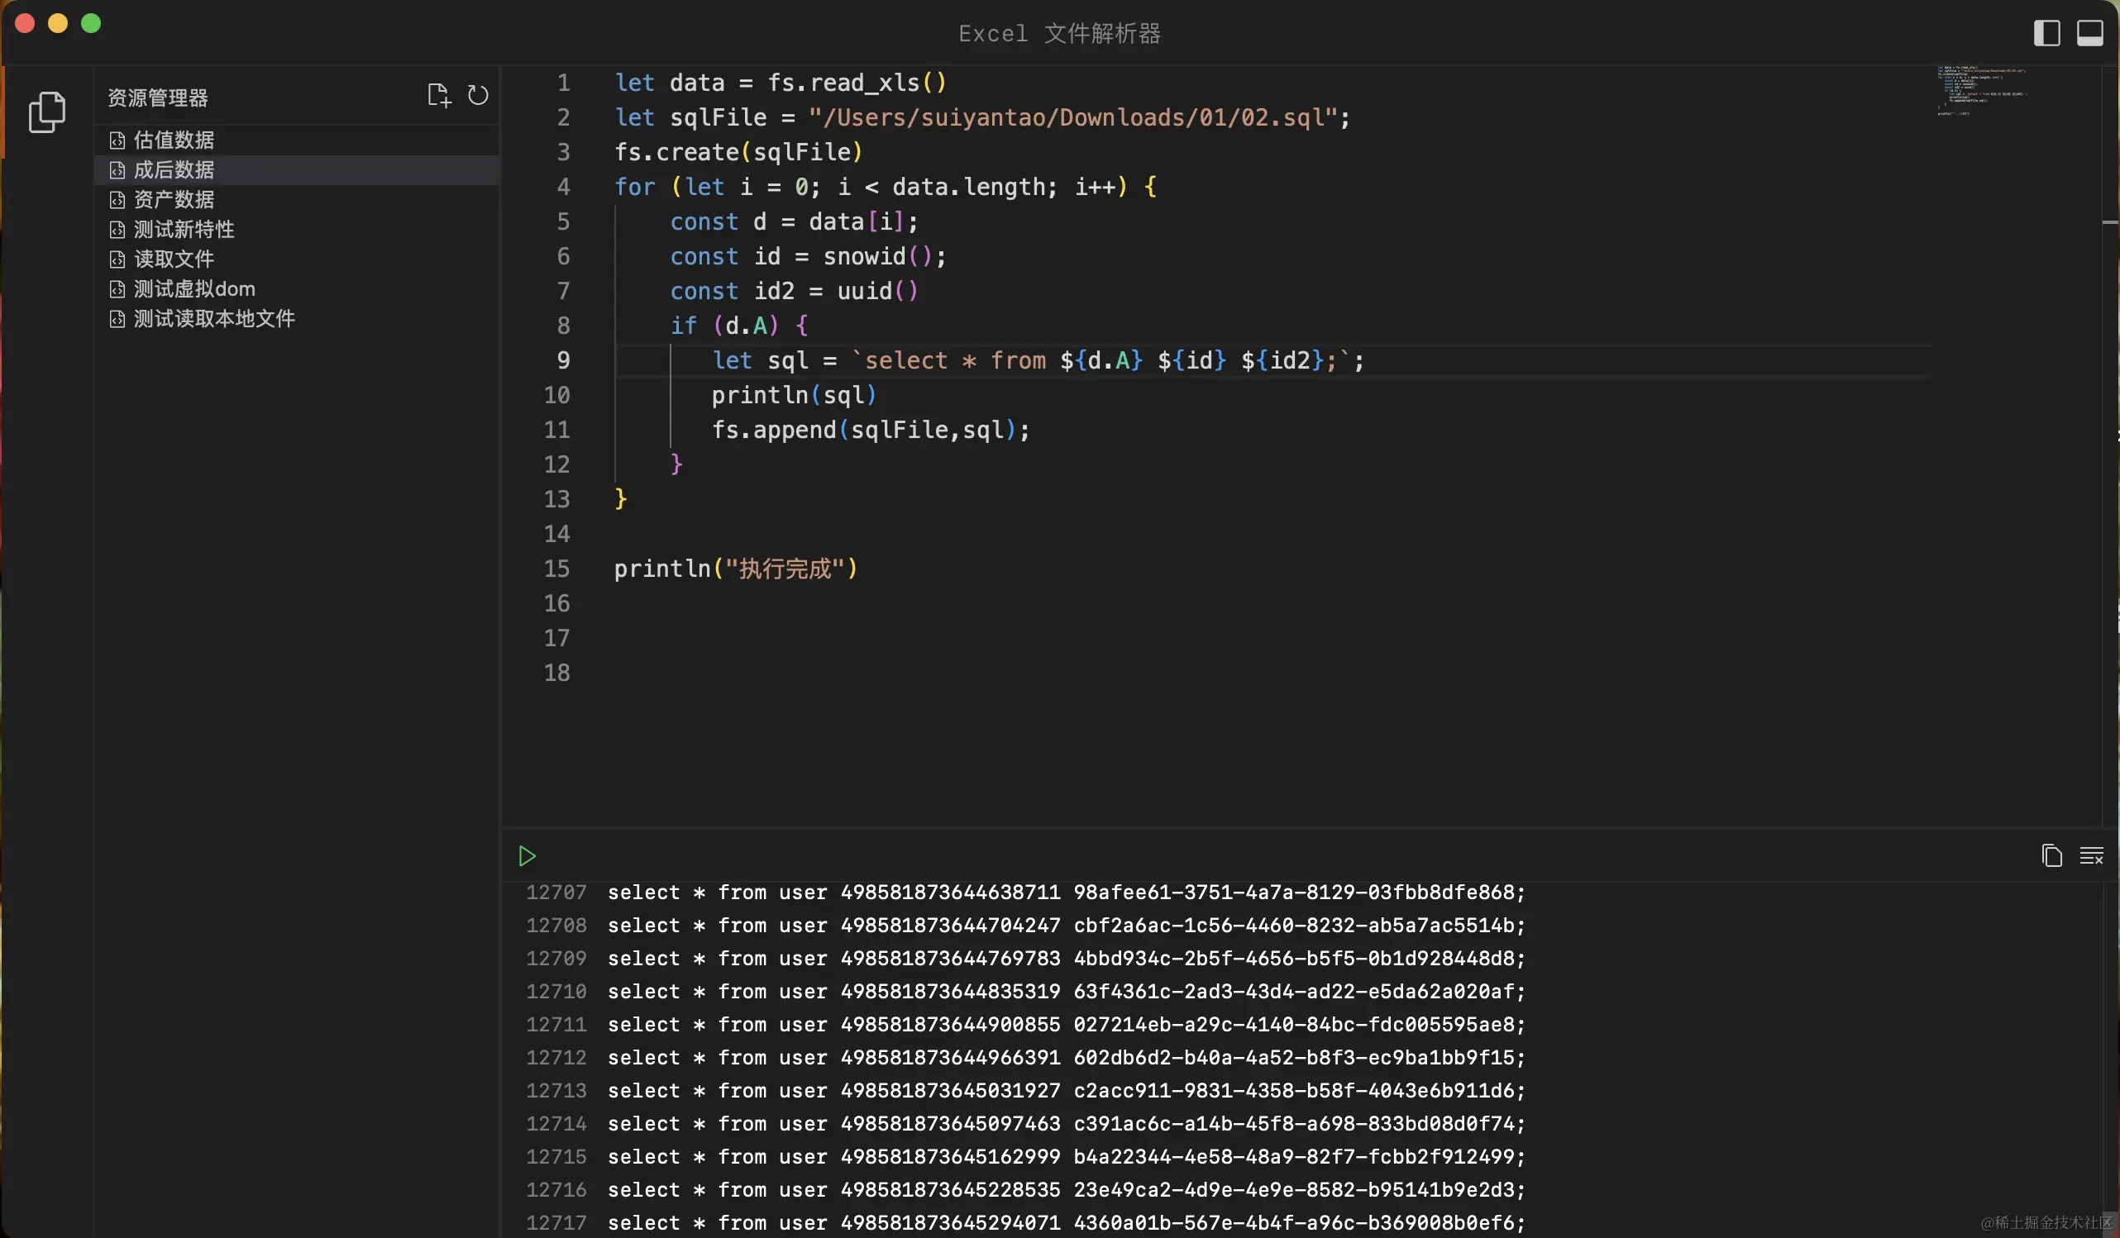Click the file icon beside 估值数据
This screenshot has height=1238, width=2120.
[x=117, y=140]
